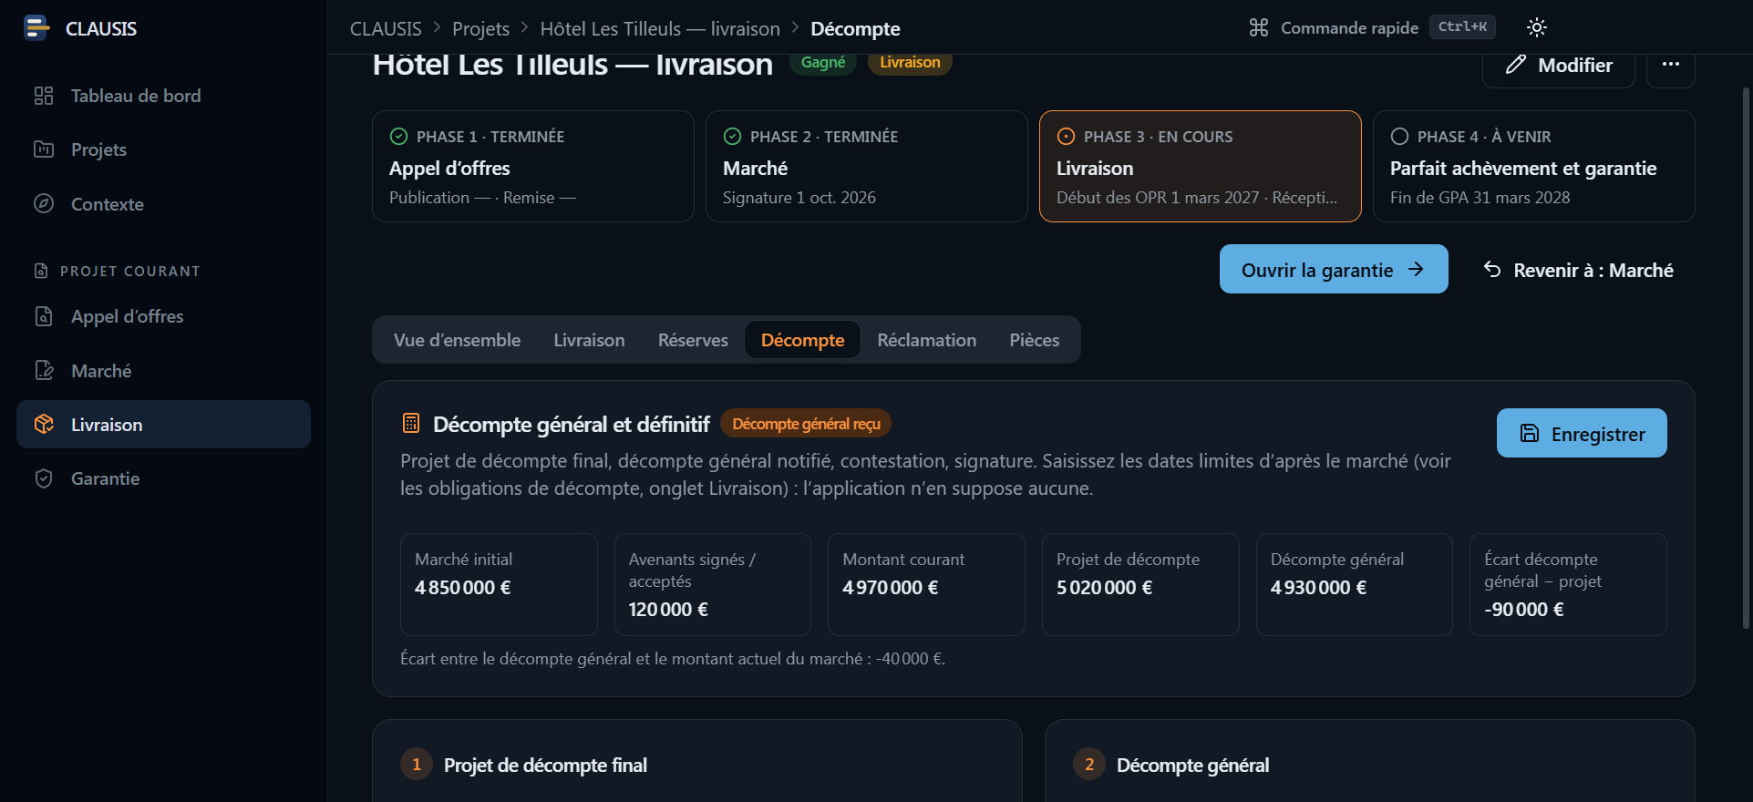
Task: Open Projets in the sidebar
Action: coord(163,149)
